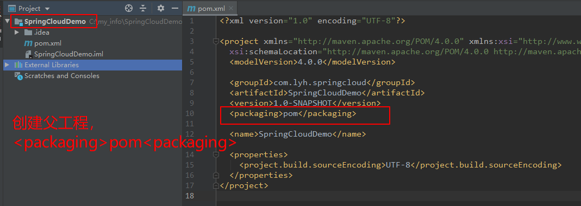
Task: Fold the project element at line 3
Action: click(216, 41)
